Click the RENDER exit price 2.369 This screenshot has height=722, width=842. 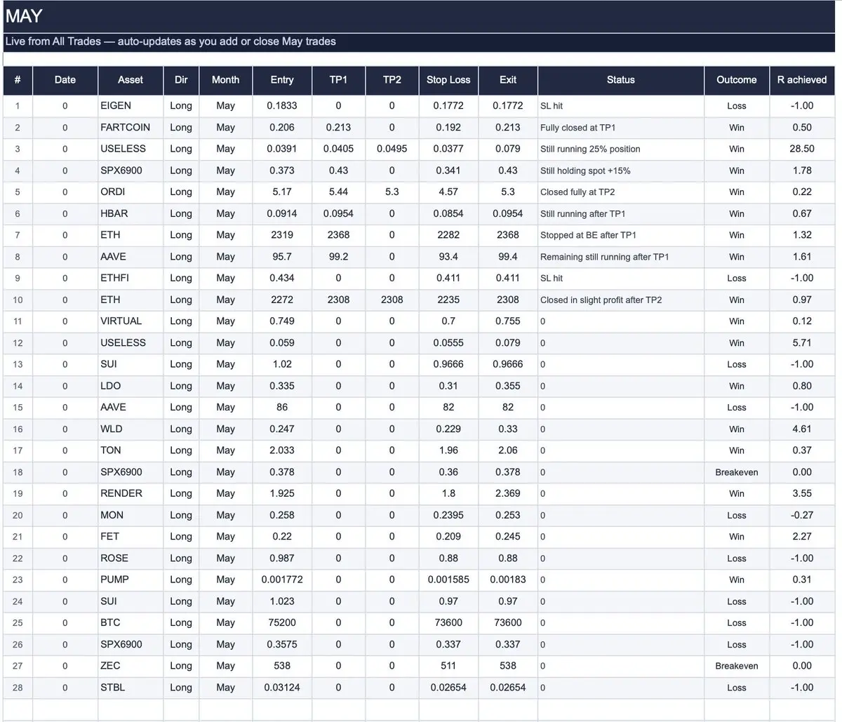point(508,493)
